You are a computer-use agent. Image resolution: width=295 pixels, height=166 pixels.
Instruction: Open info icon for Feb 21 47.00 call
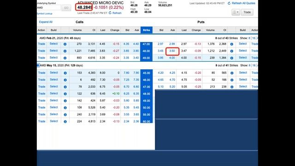65,44
